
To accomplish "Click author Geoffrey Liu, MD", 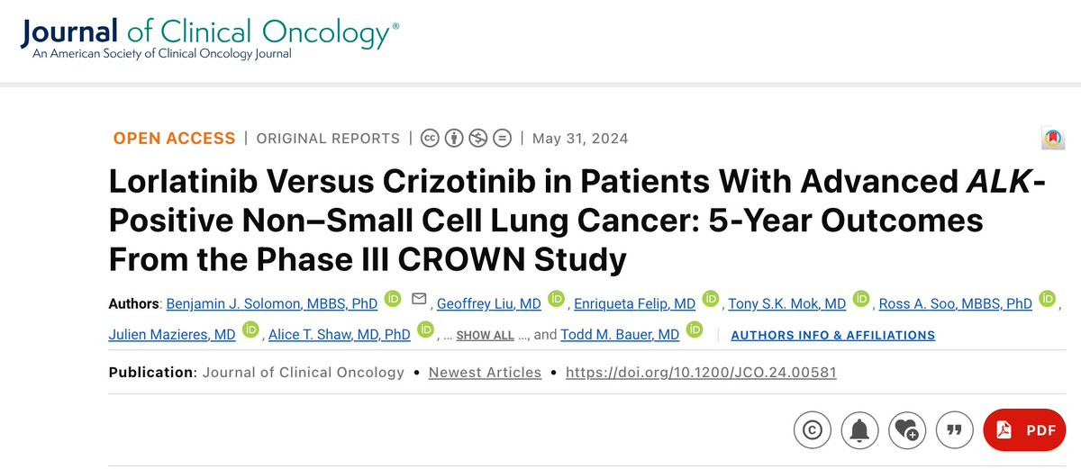I will 488,303.
